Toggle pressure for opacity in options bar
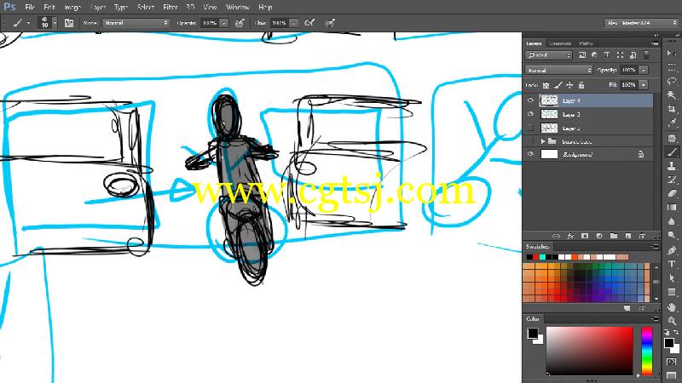The width and height of the screenshot is (682, 383). 240,23
